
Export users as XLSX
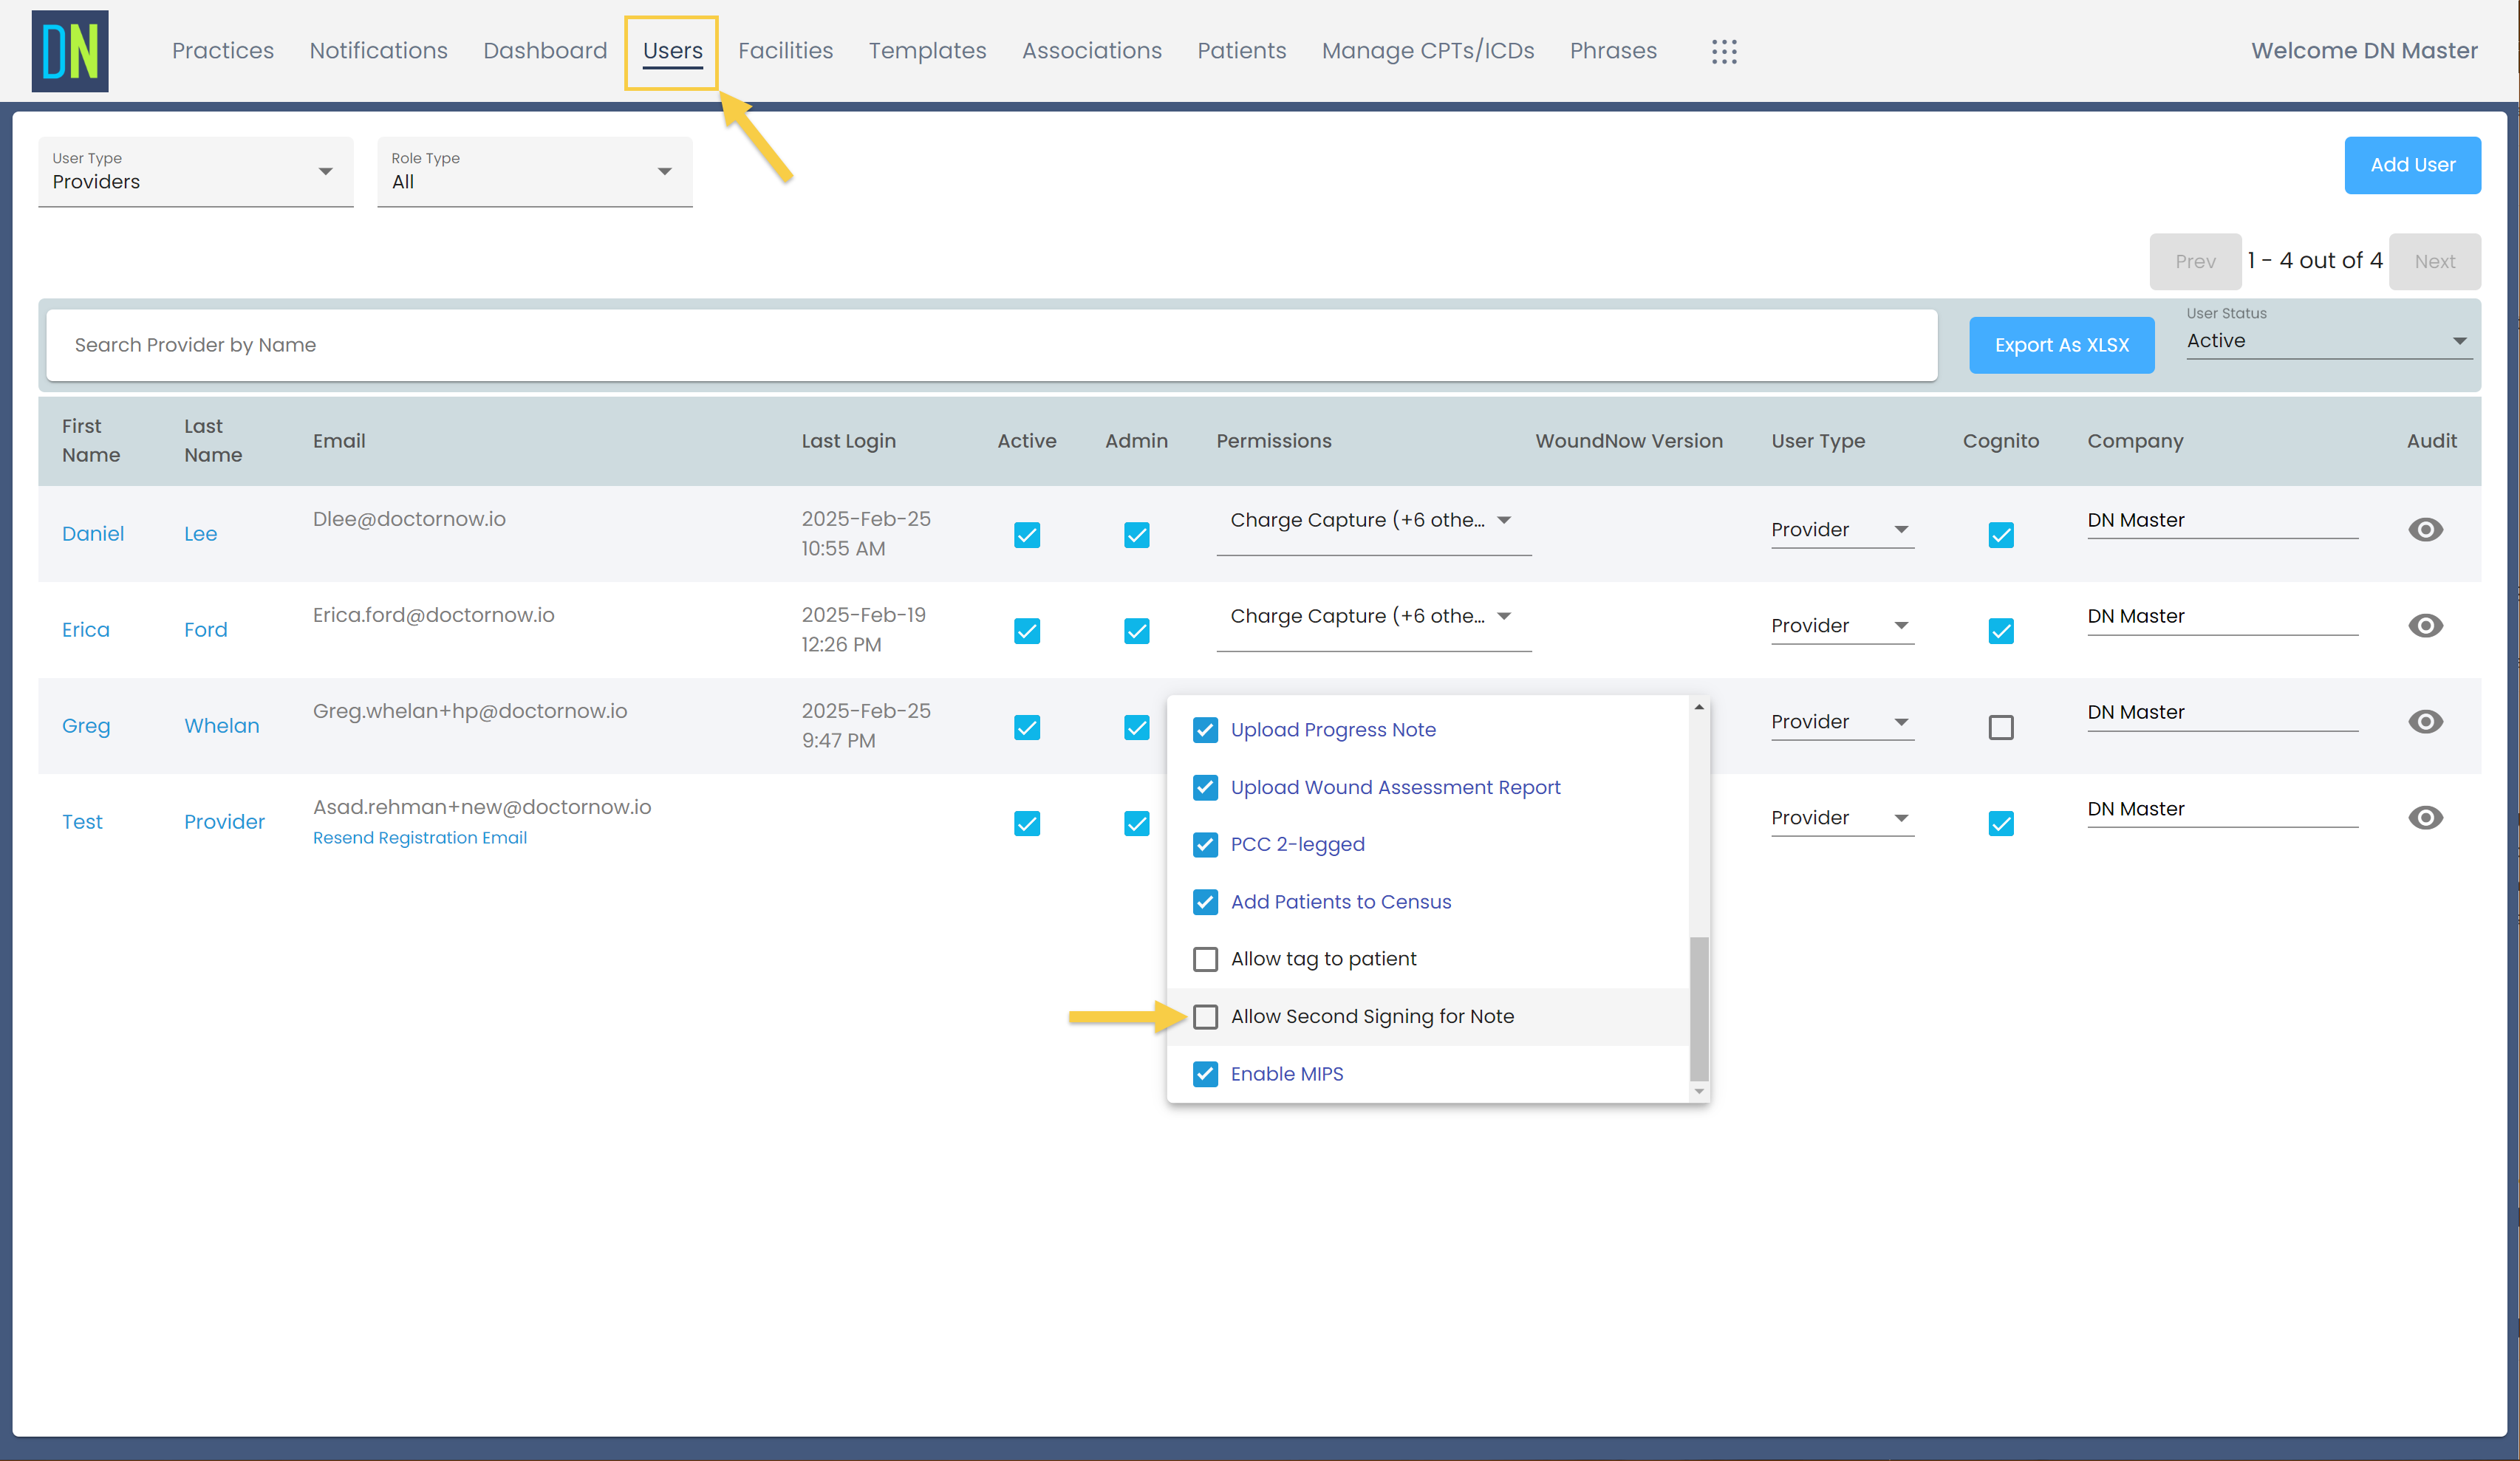tap(2061, 344)
